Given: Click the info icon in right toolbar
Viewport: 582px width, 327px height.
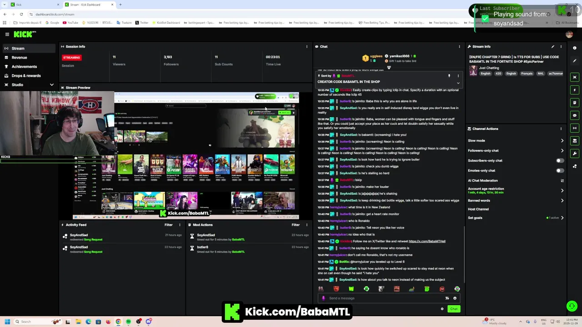Looking at the screenshot, I should pos(575,48).
